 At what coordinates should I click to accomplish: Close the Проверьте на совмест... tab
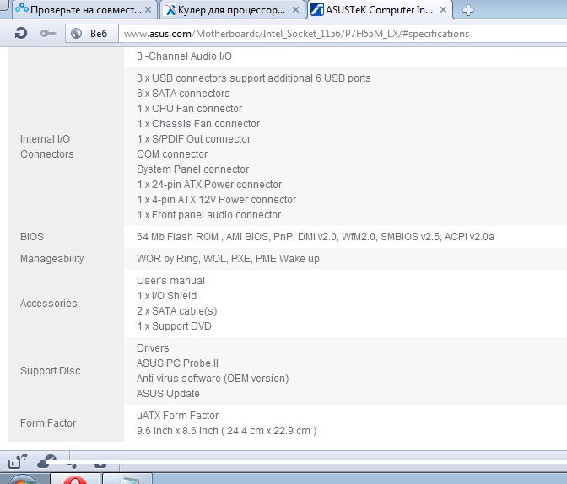pos(148,10)
